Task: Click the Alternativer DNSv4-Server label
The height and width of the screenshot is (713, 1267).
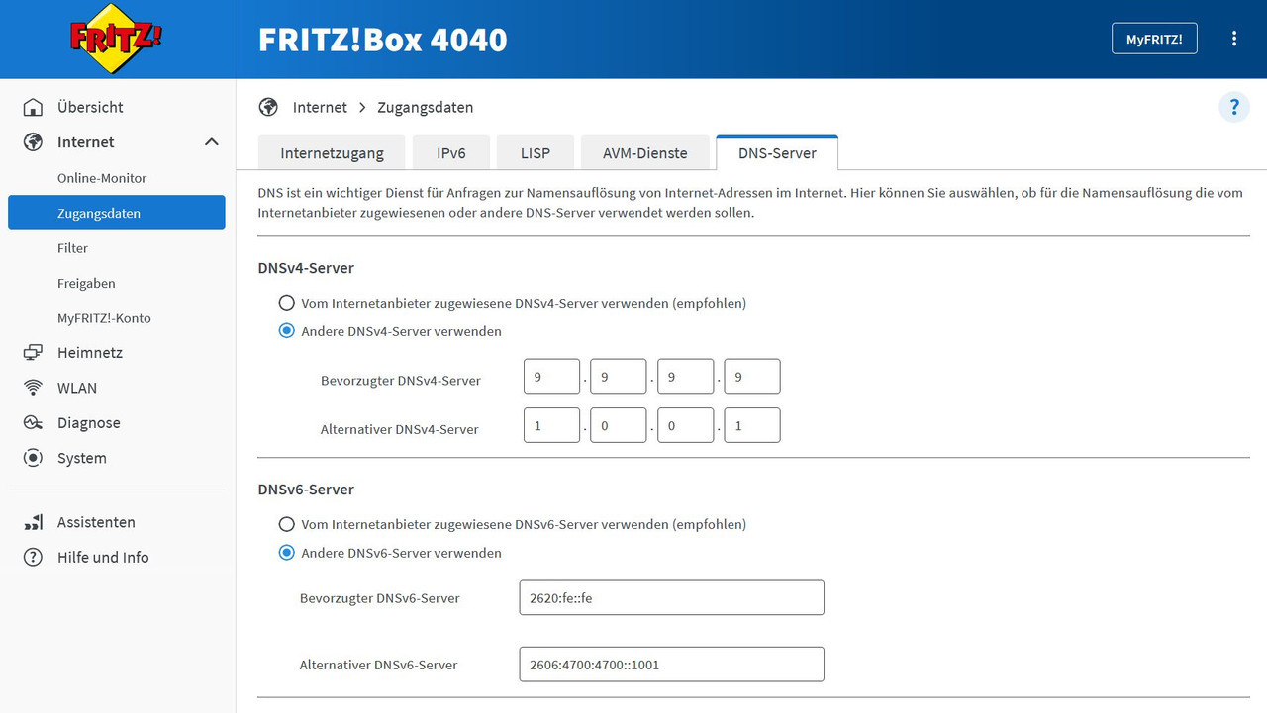Action: pos(400,429)
